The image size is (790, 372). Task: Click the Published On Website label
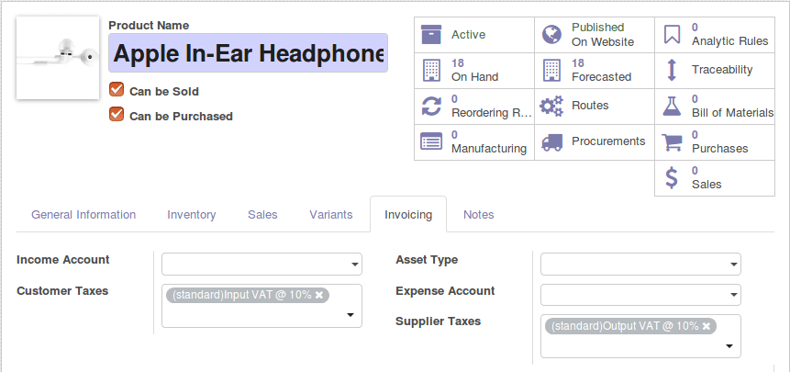point(603,35)
